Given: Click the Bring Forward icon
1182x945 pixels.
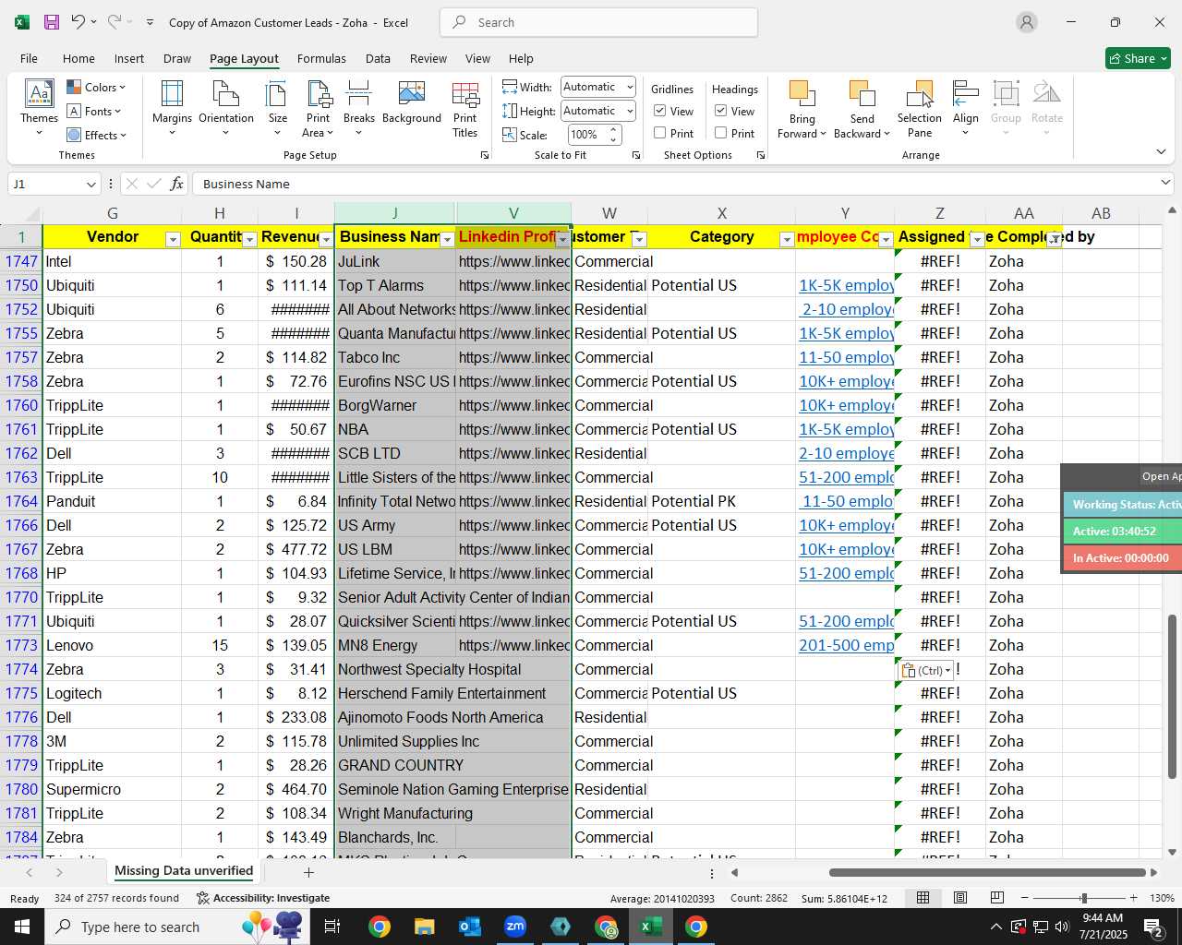Looking at the screenshot, I should coord(802,93).
